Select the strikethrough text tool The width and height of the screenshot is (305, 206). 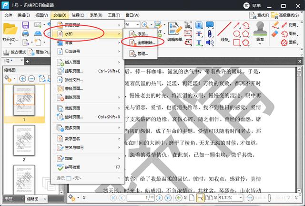(x=199, y=33)
